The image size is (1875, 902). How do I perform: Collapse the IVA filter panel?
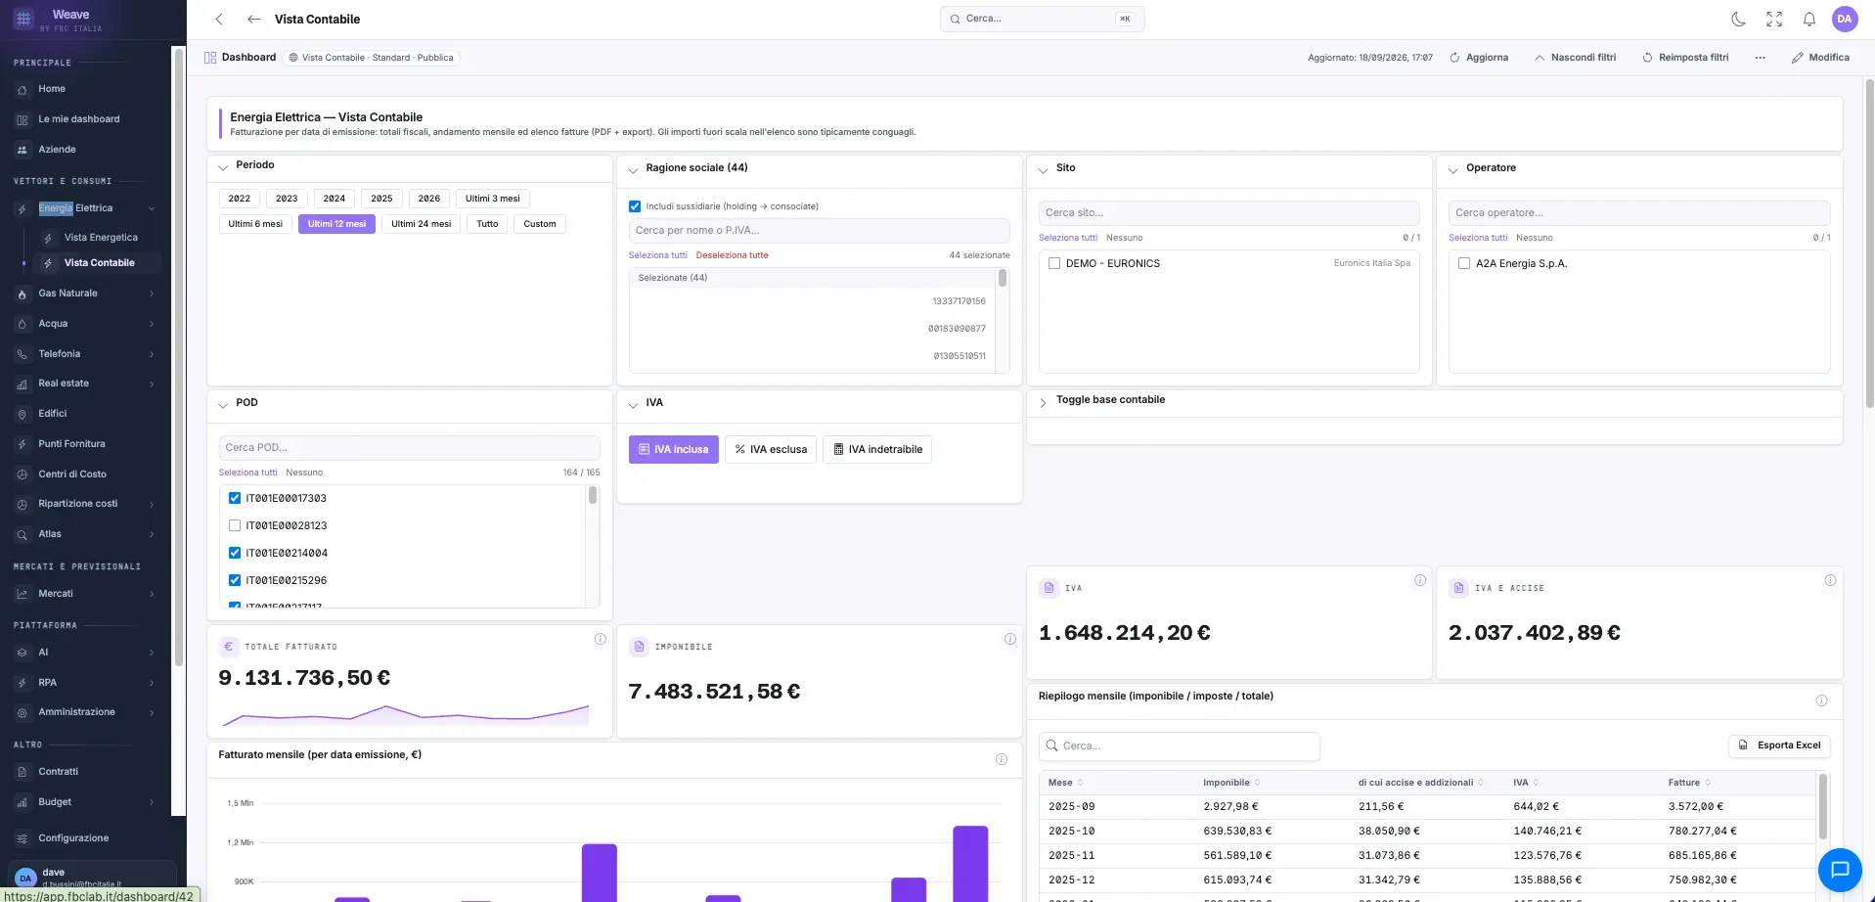click(x=633, y=405)
